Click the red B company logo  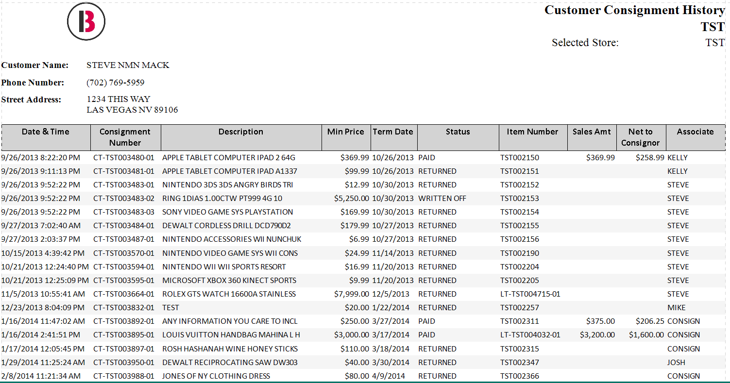click(x=86, y=21)
